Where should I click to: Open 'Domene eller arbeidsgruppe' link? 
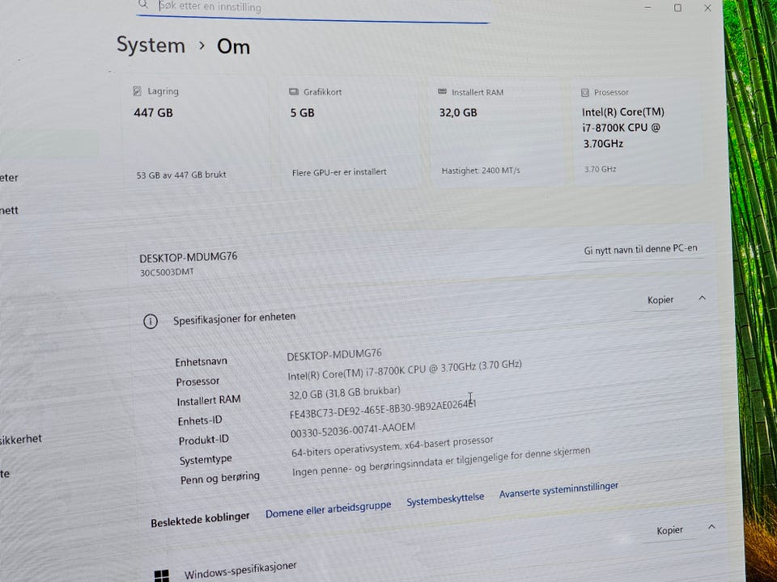pos(328,509)
